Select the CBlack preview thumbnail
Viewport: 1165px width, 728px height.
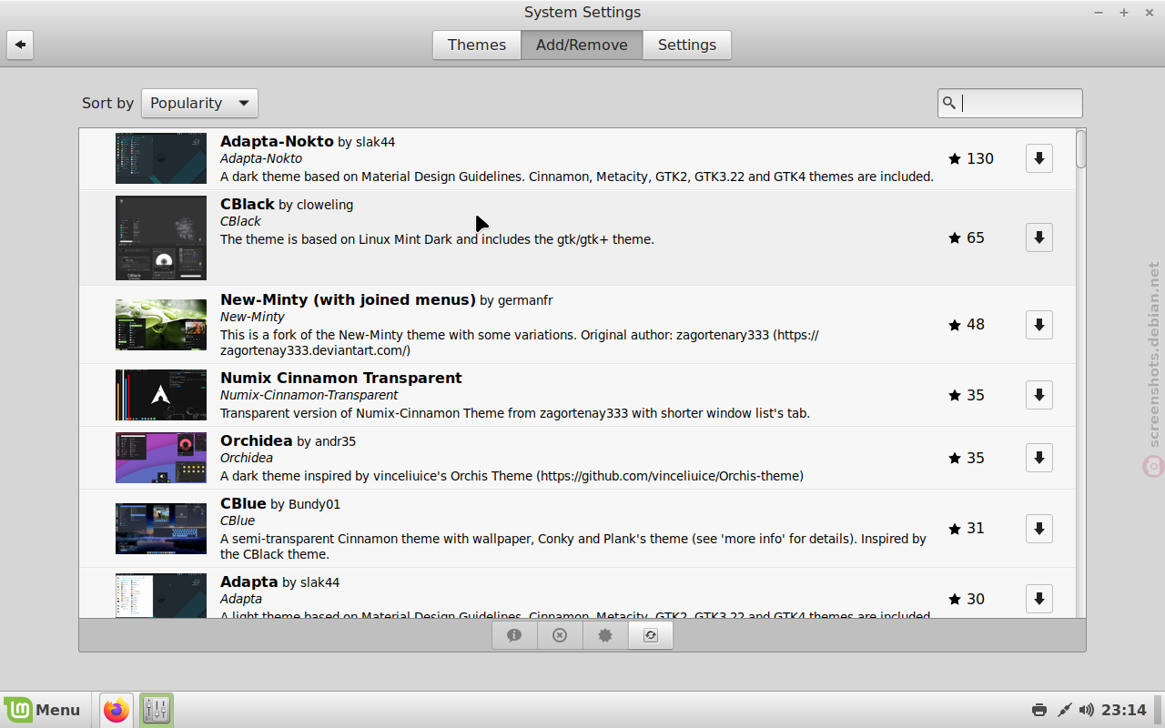161,238
